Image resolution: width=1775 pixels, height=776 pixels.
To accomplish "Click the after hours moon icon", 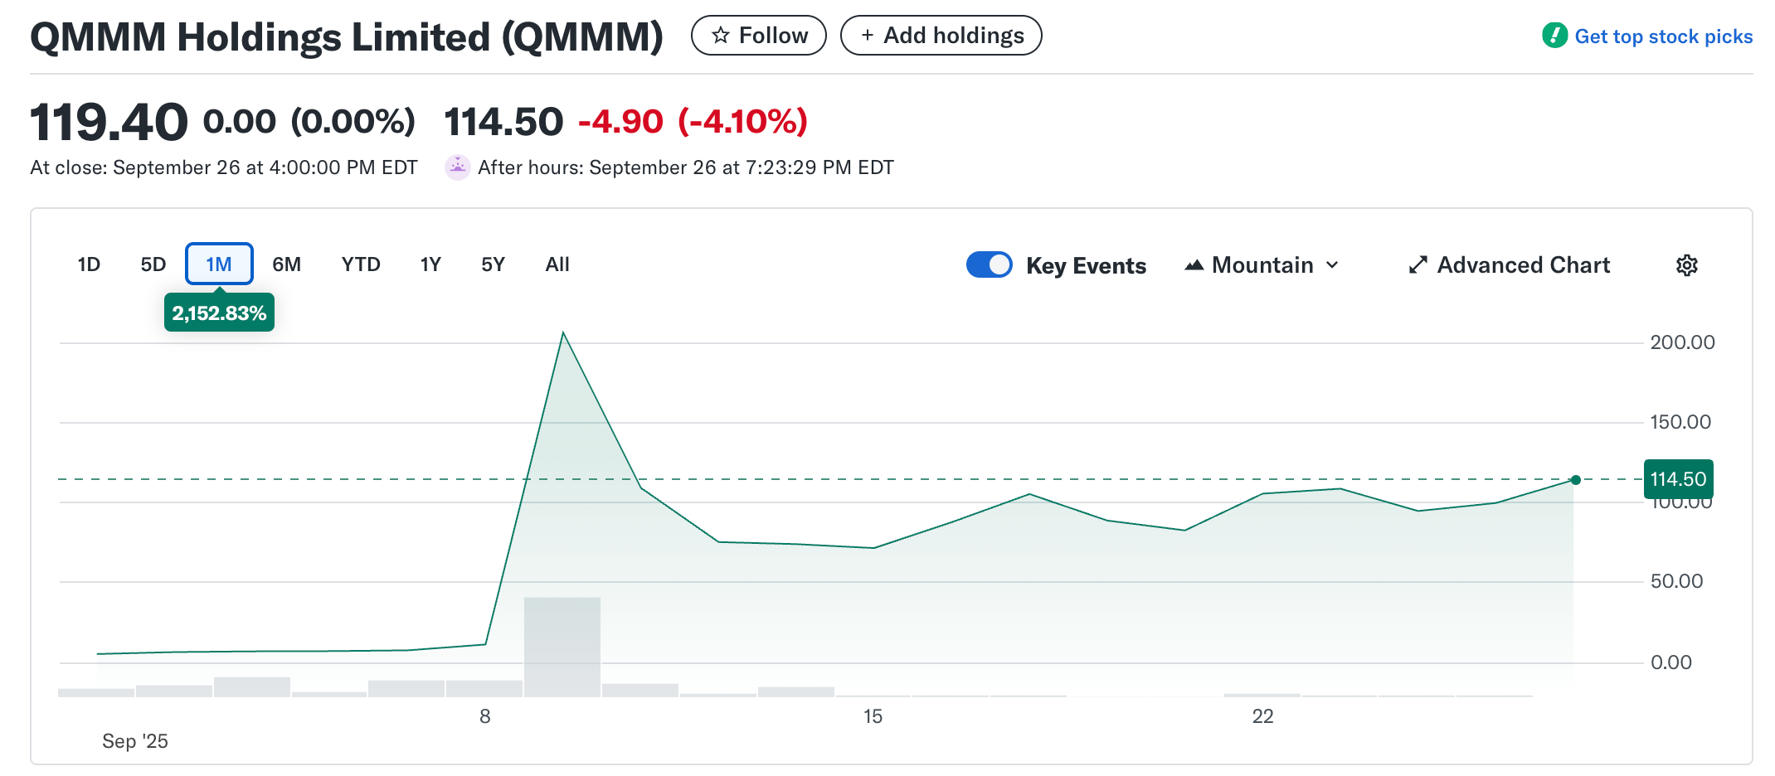I will click(x=457, y=167).
